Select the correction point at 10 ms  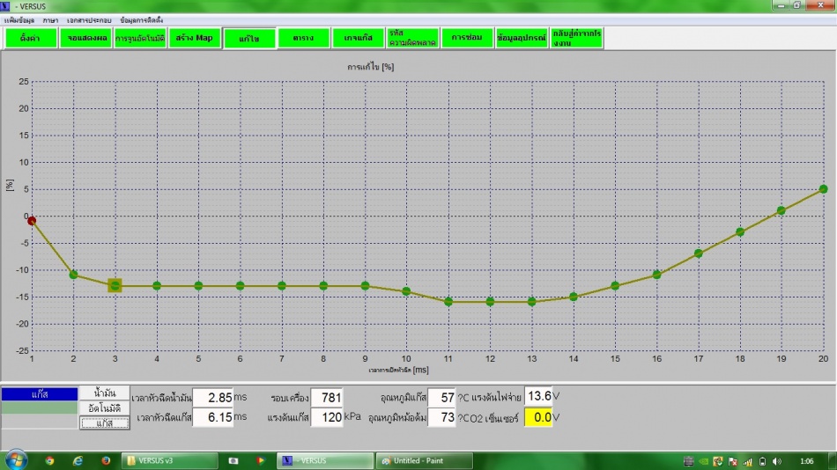(x=406, y=291)
